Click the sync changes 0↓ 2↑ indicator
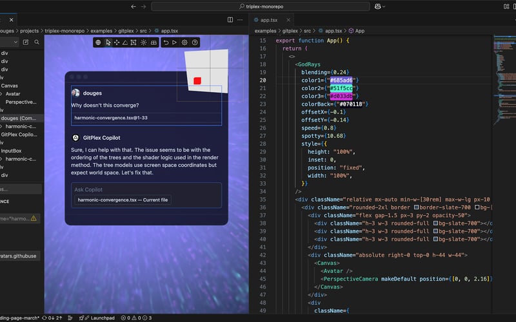Viewport: 516px width, 322px height. coord(52,317)
